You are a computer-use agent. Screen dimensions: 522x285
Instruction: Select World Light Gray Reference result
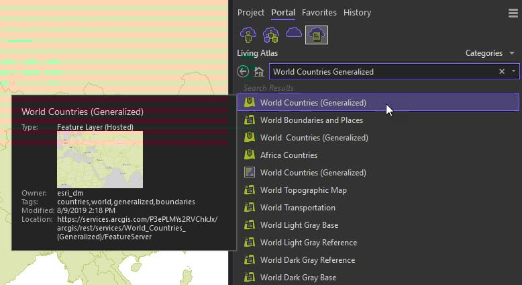[309, 243]
